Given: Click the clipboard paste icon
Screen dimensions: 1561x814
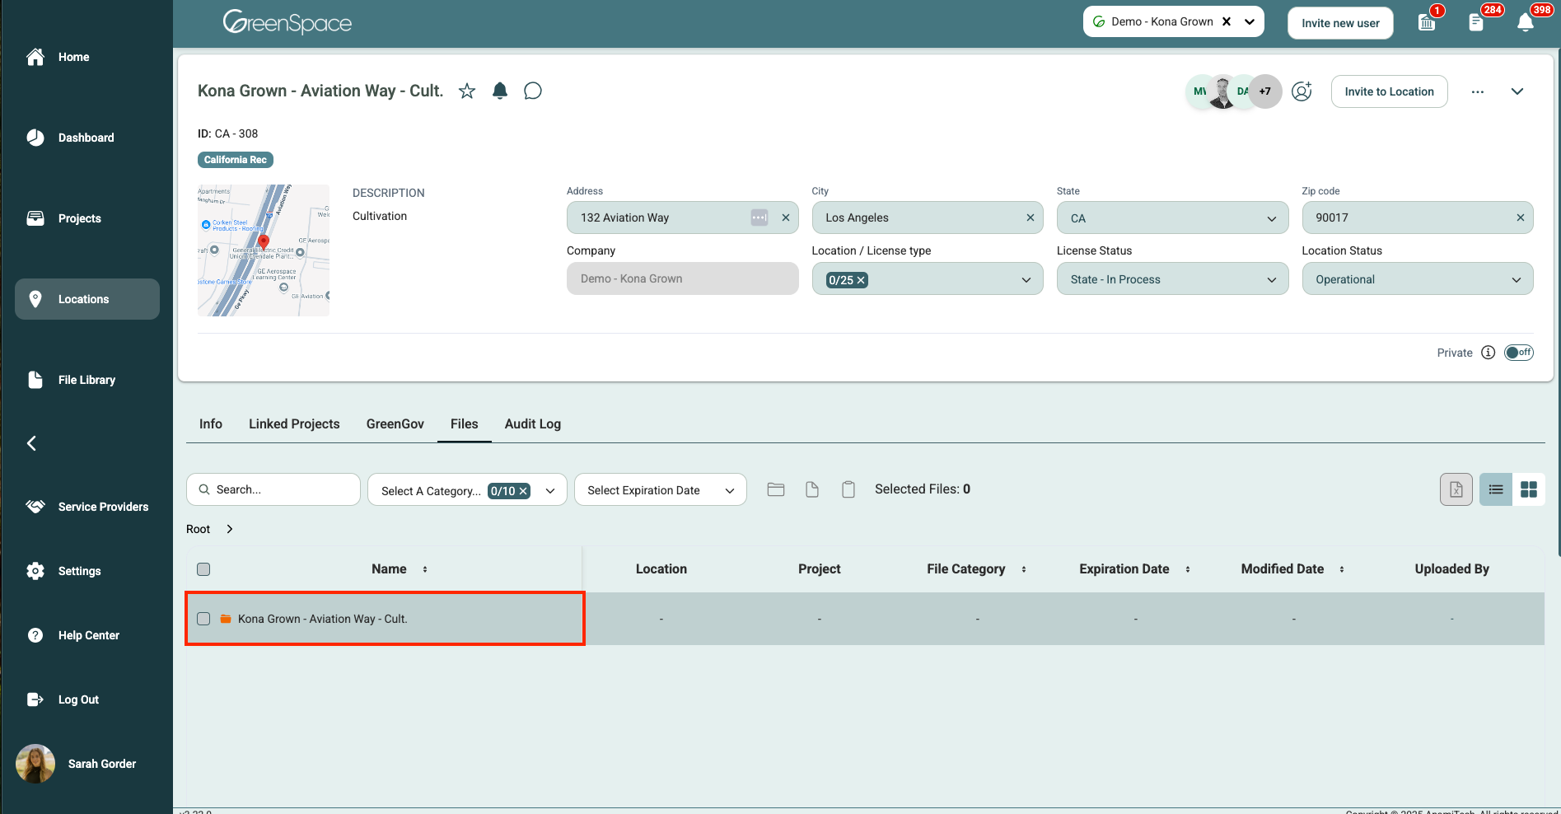Looking at the screenshot, I should click(x=848, y=489).
